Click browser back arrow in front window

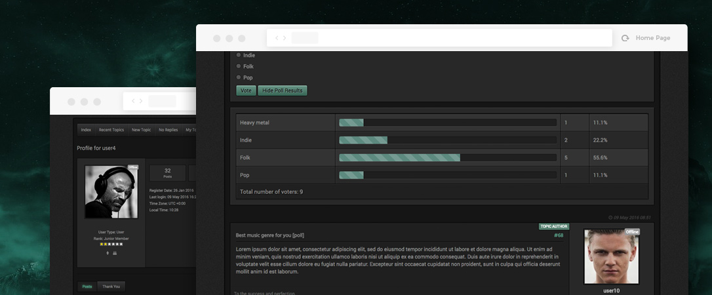[277, 38]
